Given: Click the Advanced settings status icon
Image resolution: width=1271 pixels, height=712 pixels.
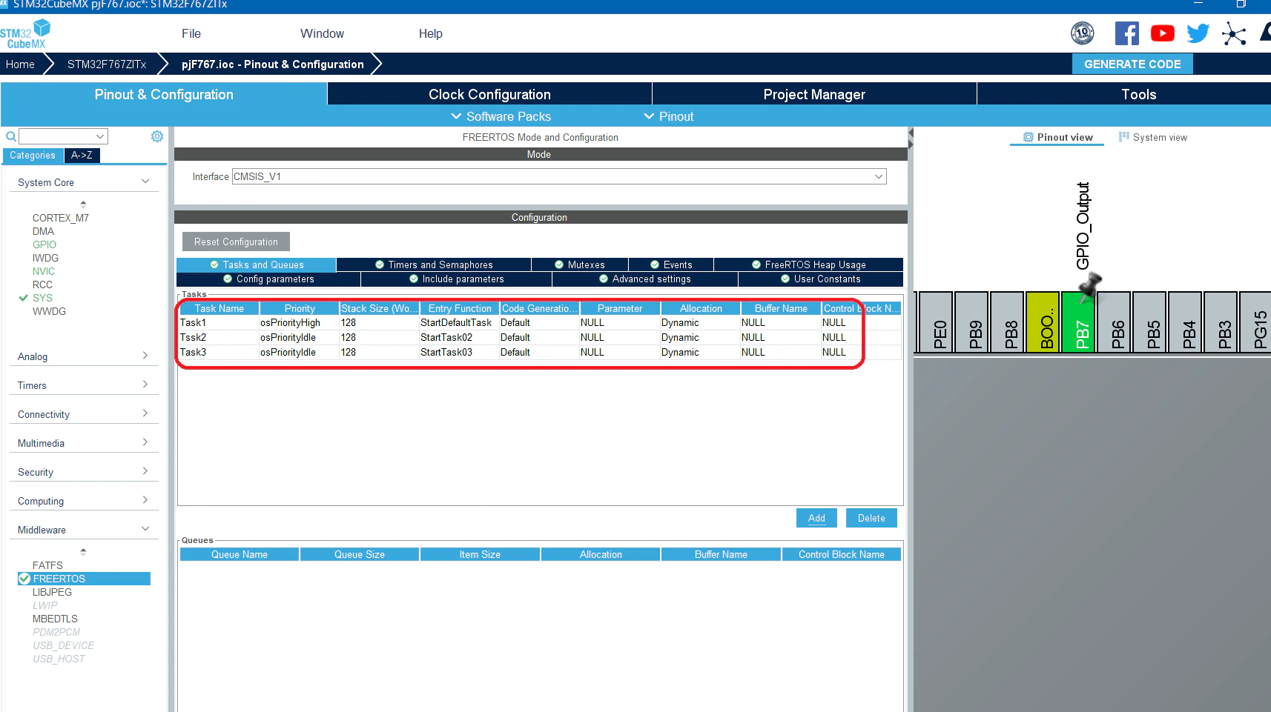Looking at the screenshot, I should point(604,279).
